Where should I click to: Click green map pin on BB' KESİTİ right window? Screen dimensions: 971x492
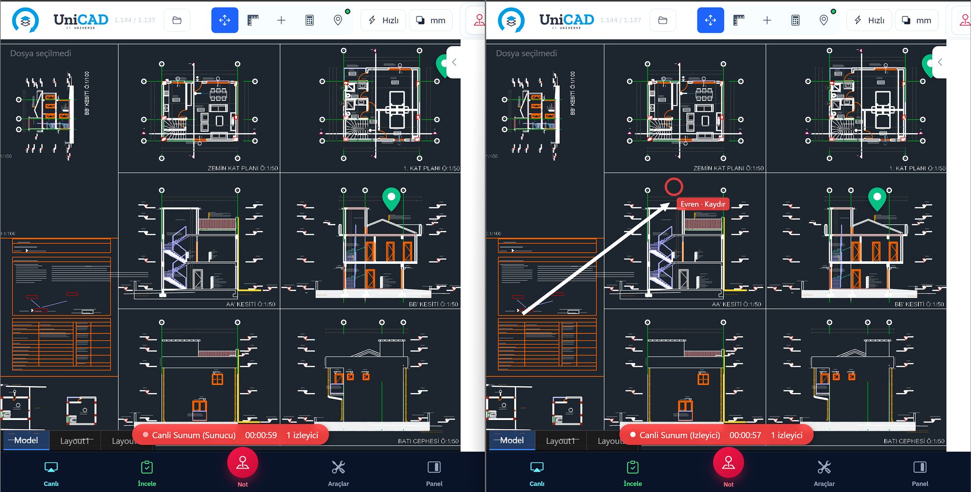coord(877,199)
